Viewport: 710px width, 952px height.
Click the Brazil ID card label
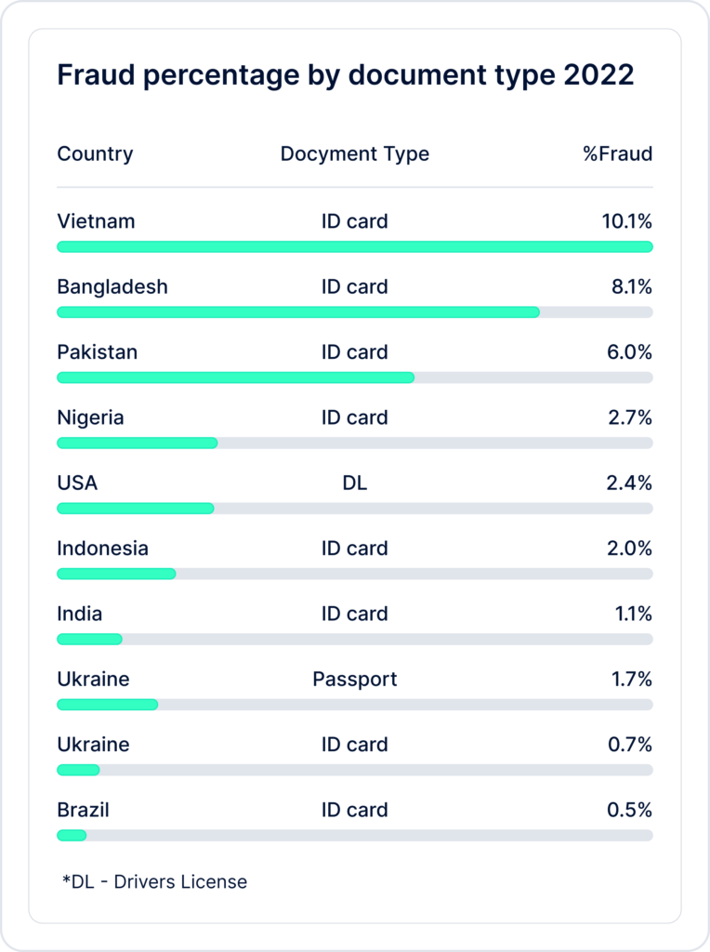[x=354, y=810]
